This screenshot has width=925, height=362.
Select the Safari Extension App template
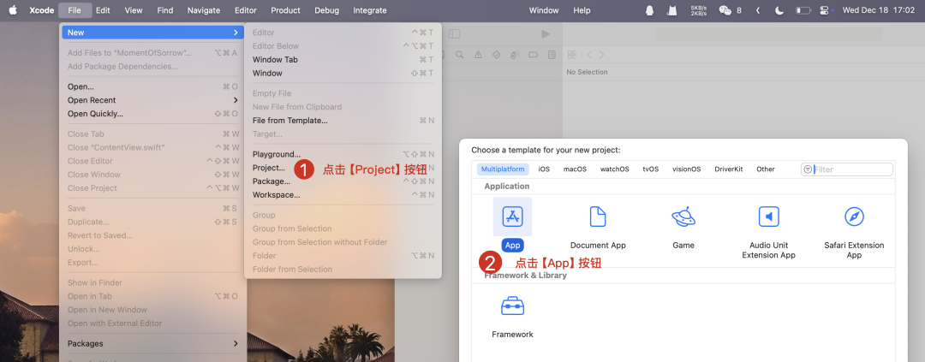click(854, 217)
